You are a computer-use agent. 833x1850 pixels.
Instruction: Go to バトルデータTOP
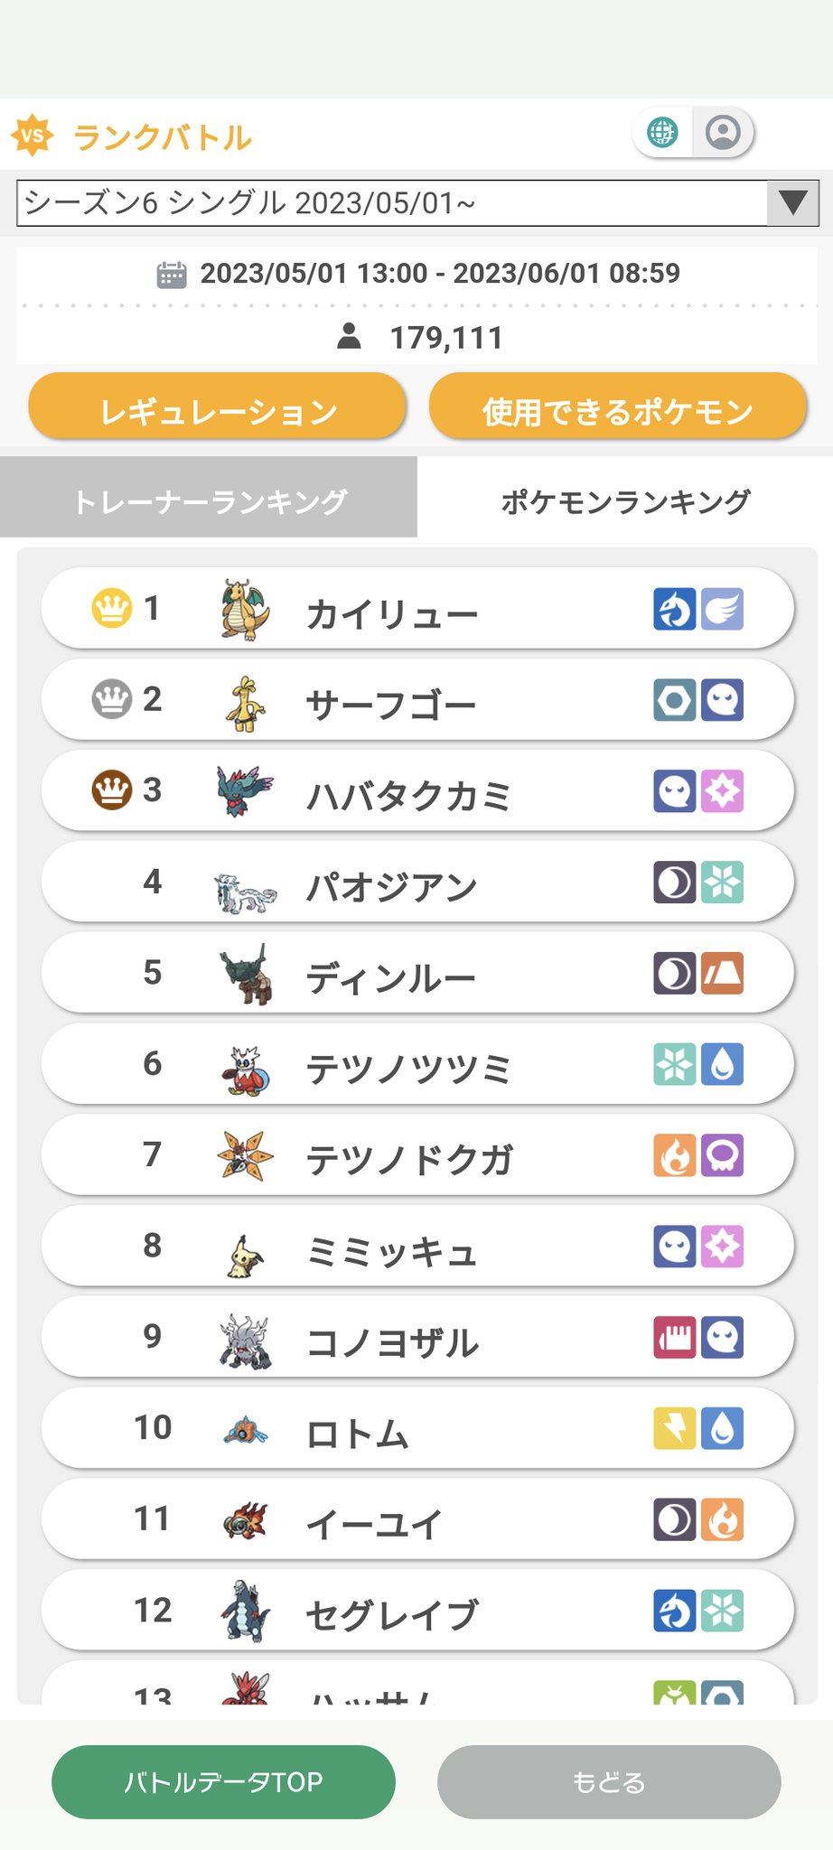pos(223,1781)
